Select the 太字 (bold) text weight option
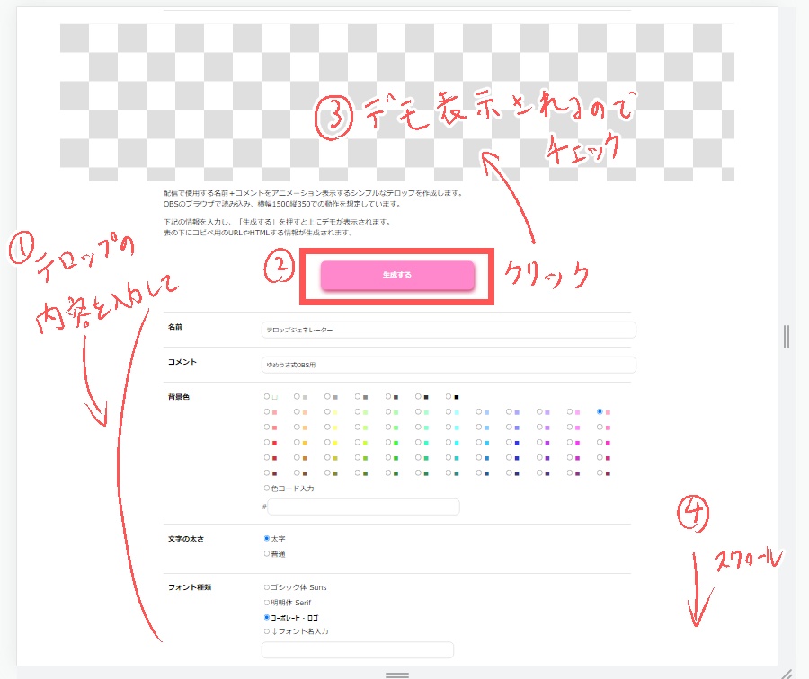 pos(265,537)
